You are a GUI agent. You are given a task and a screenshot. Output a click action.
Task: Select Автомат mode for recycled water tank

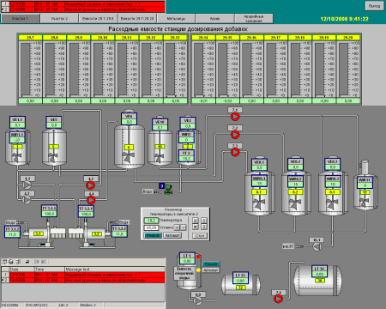pos(211,270)
